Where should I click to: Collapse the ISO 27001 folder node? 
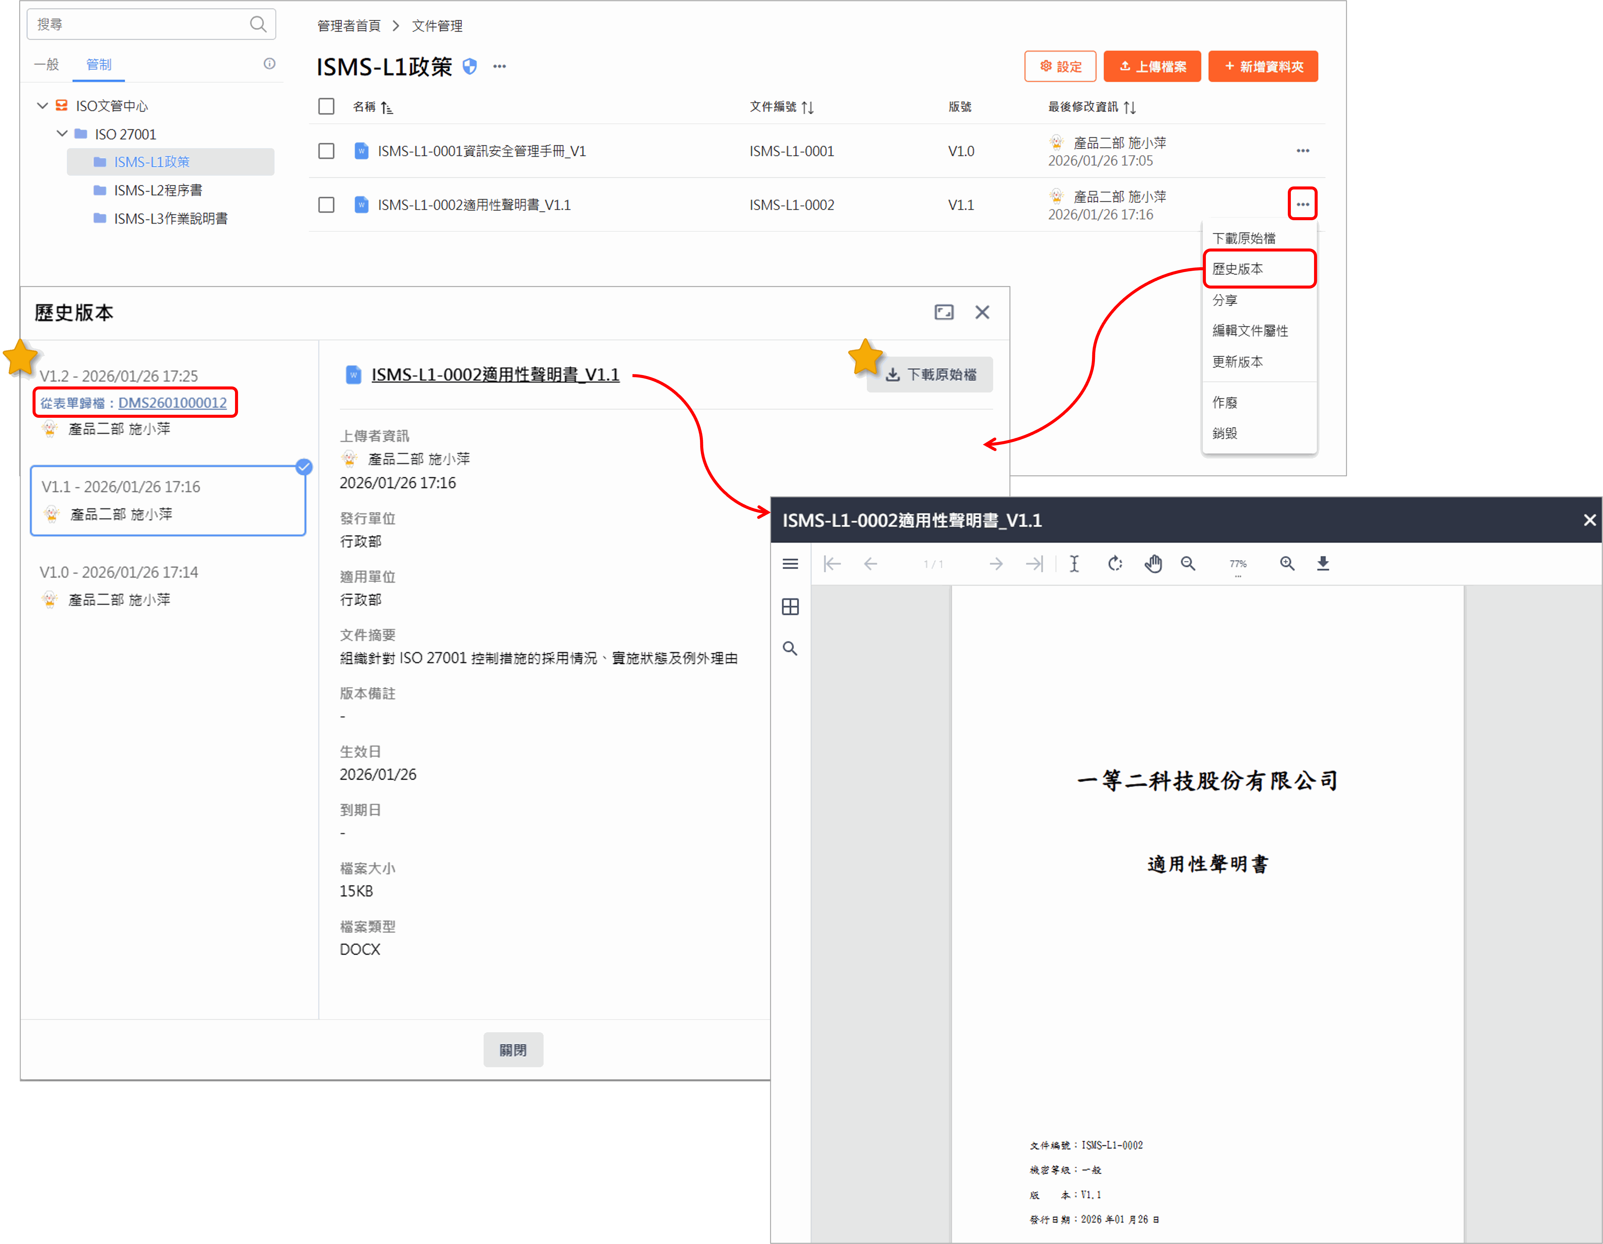pyautogui.click(x=62, y=133)
